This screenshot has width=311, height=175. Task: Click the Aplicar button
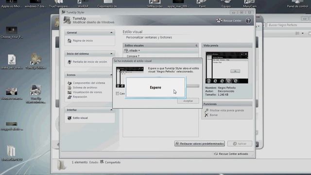(x=240, y=144)
